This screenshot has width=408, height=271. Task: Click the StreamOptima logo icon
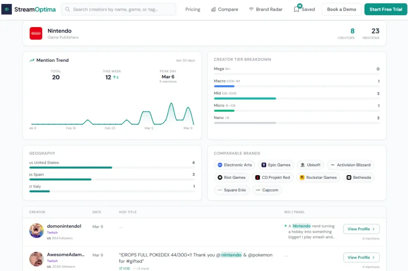[x=7, y=9]
